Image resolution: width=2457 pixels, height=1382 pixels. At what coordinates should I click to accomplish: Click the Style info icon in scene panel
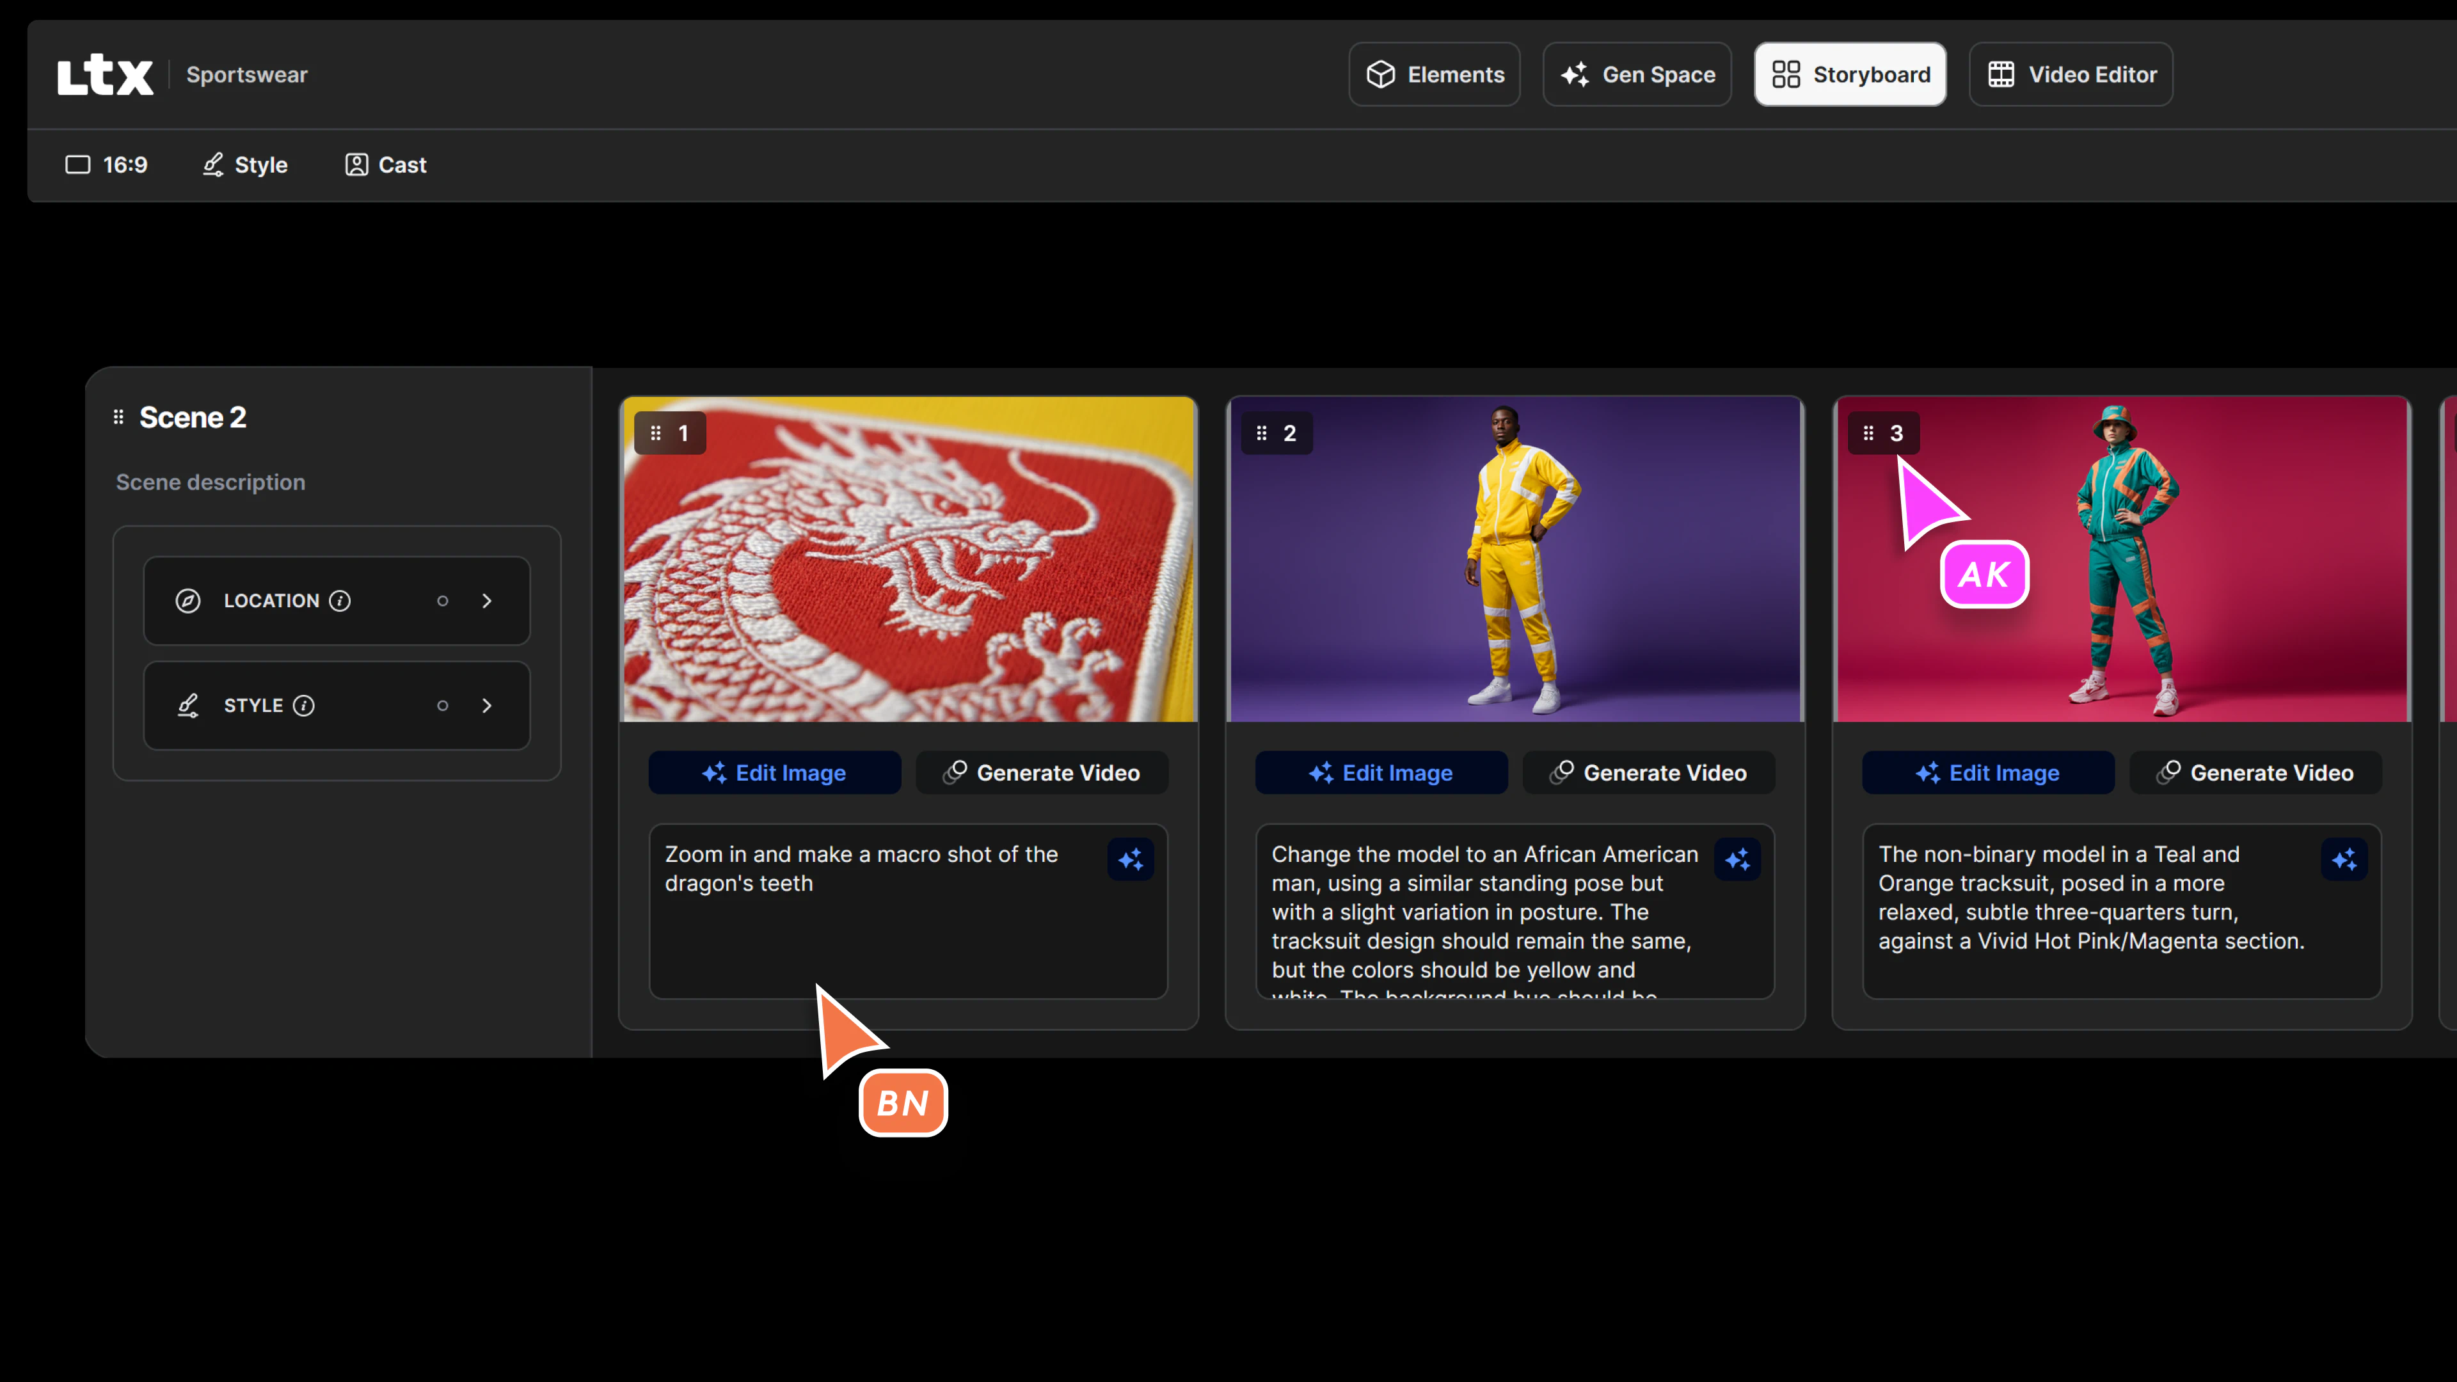[303, 706]
